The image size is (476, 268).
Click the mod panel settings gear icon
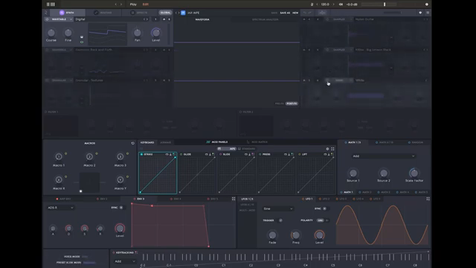(327, 149)
